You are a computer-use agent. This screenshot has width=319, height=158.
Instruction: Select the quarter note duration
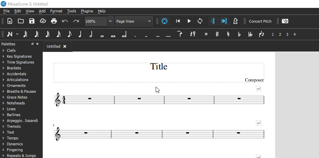[x=80, y=34]
